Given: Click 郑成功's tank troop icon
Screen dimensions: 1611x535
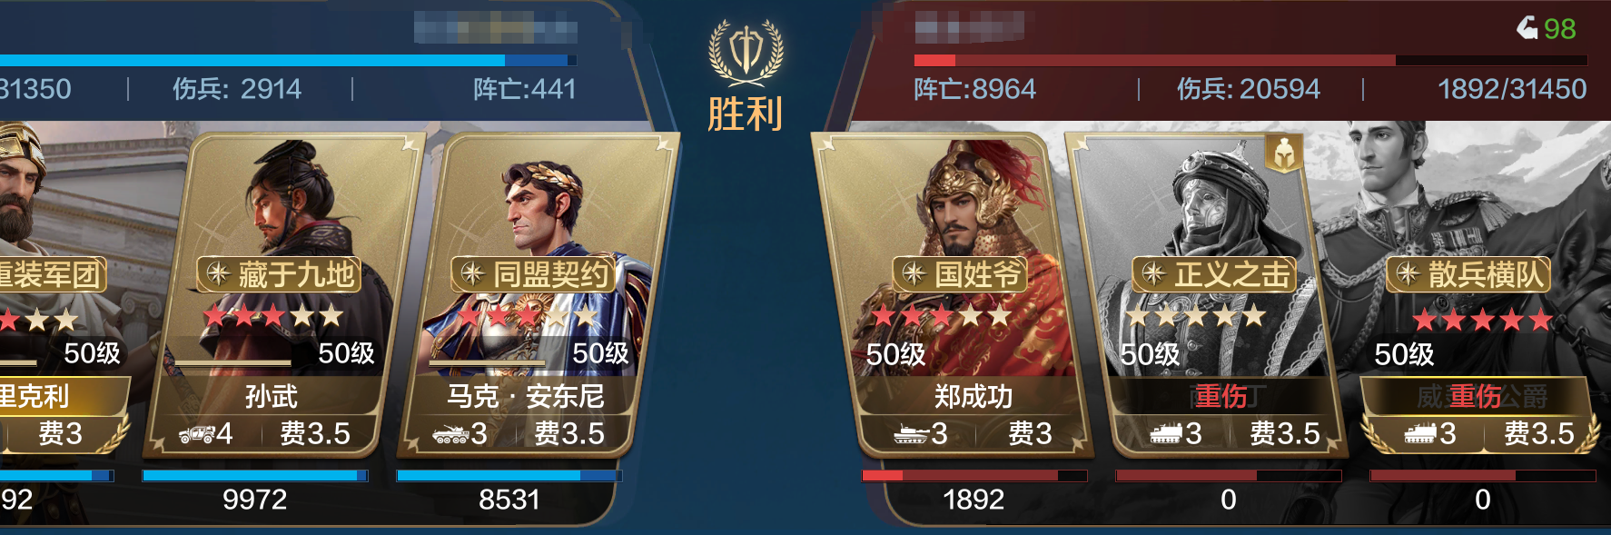Looking at the screenshot, I should [x=911, y=434].
